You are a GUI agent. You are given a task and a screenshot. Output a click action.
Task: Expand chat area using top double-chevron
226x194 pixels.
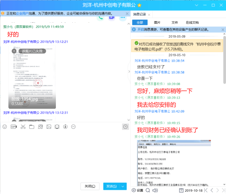coord(128,24)
